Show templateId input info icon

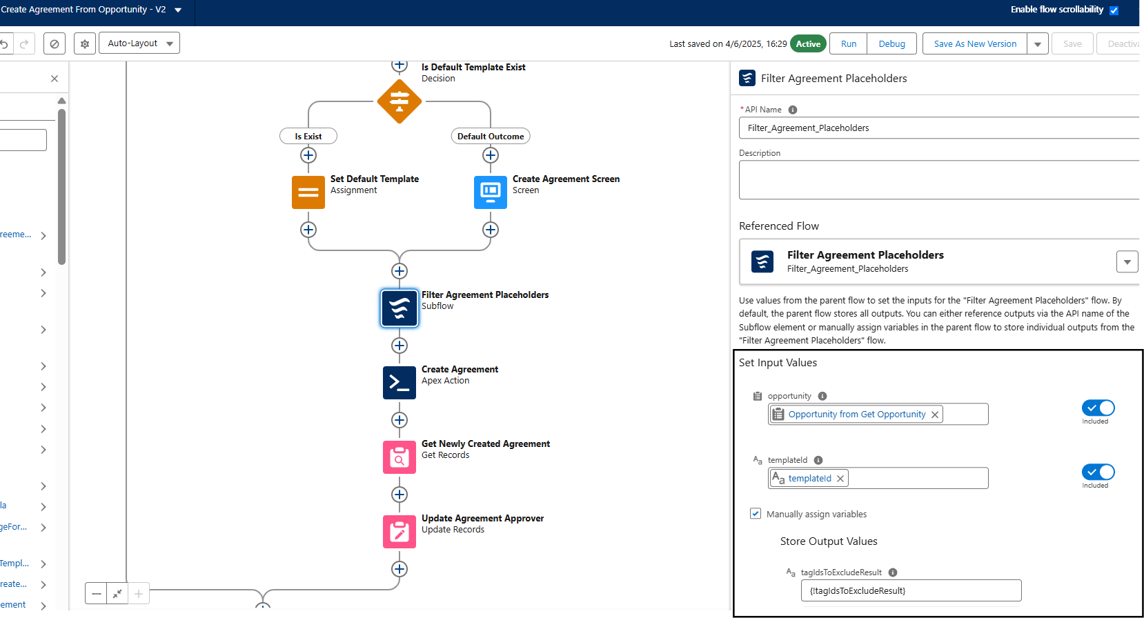(818, 460)
